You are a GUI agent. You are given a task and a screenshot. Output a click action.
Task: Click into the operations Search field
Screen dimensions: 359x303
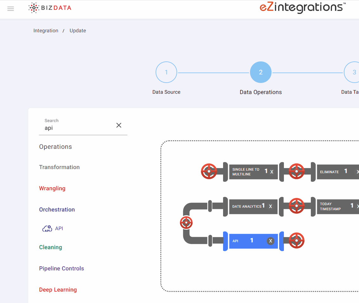[x=78, y=128]
